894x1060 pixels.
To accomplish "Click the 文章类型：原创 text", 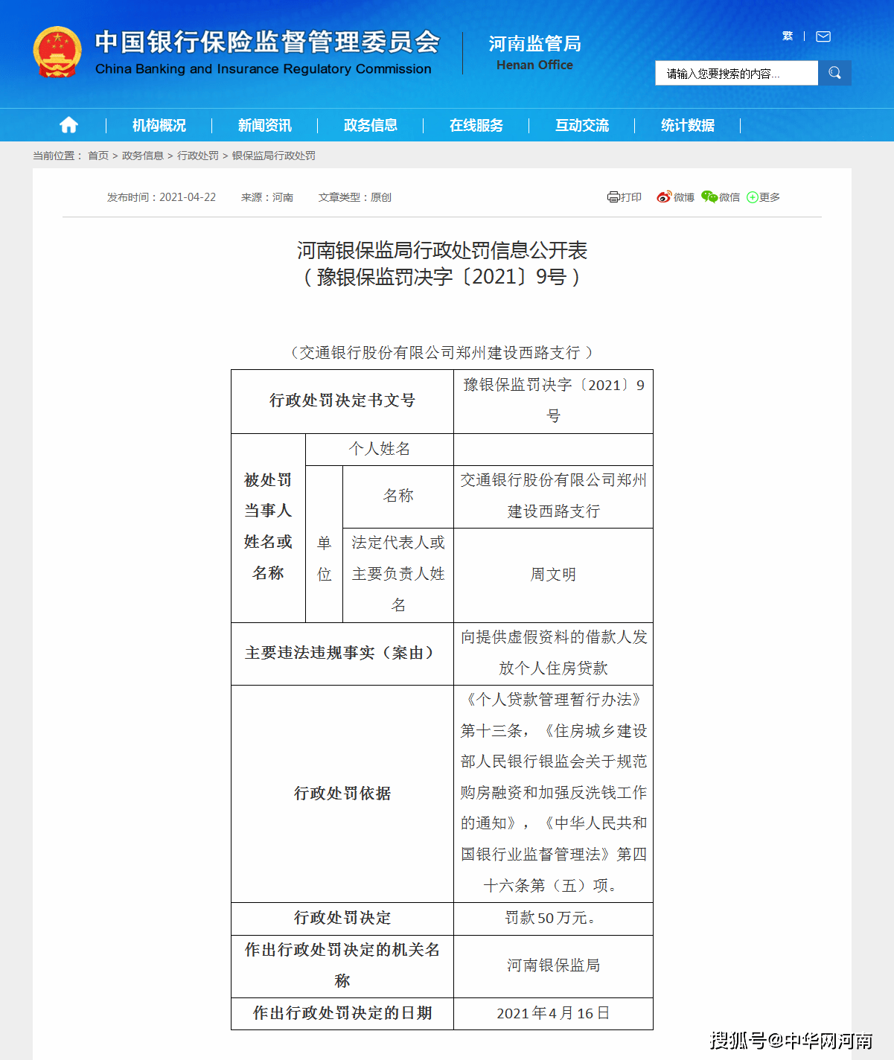I will [355, 197].
